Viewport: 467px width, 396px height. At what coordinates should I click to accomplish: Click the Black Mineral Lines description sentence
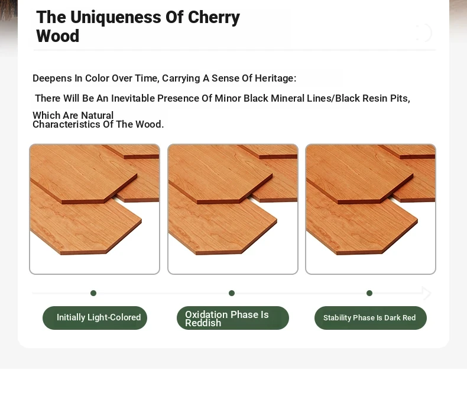pos(222,98)
